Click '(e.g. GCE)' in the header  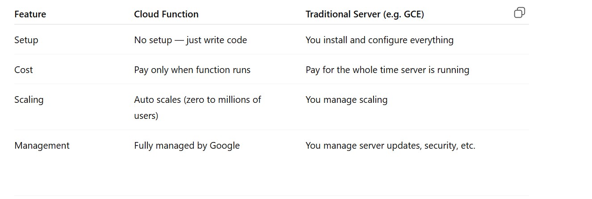click(x=403, y=14)
